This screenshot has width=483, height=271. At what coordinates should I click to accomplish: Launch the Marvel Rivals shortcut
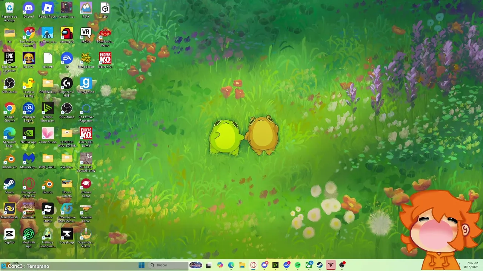tap(9, 211)
